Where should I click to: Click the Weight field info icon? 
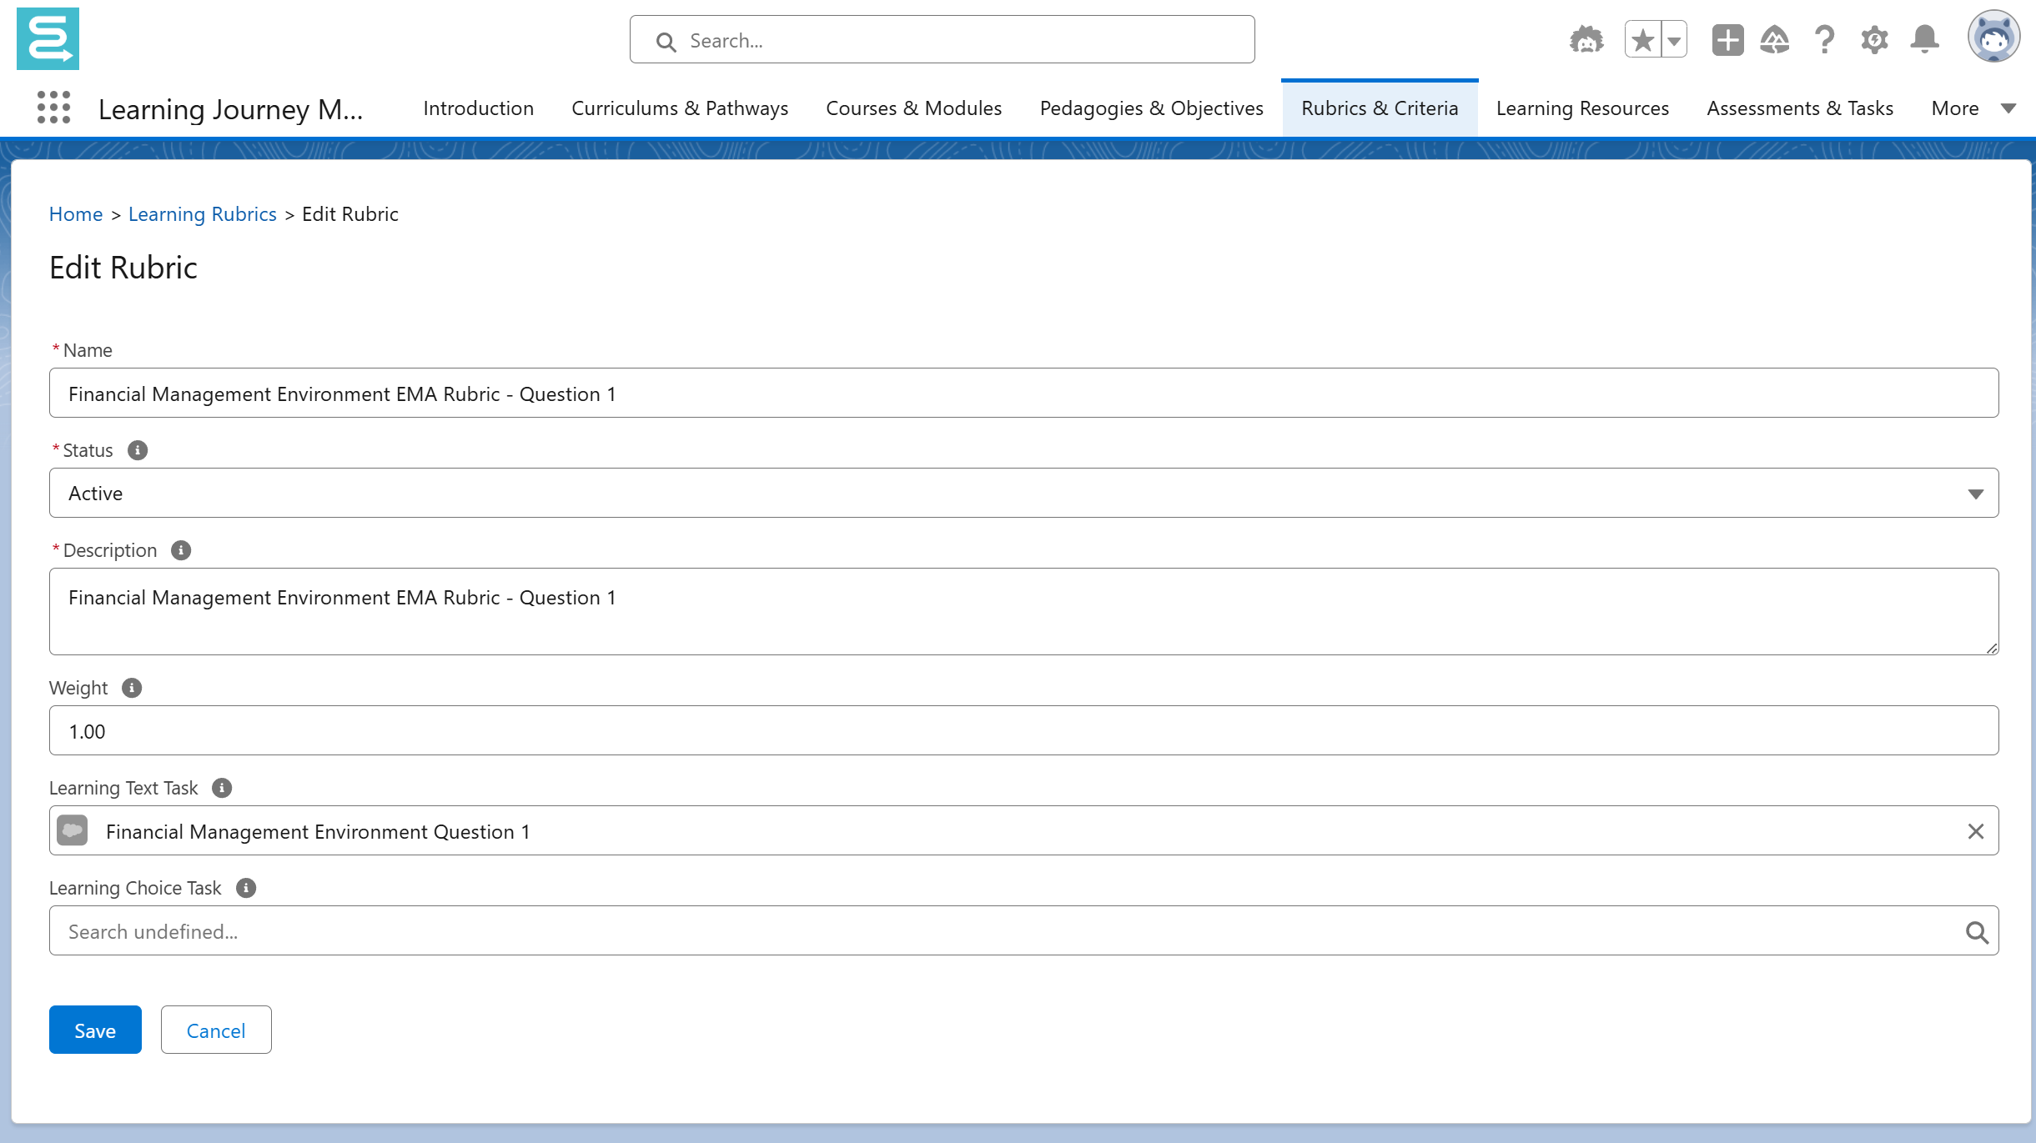(132, 688)
